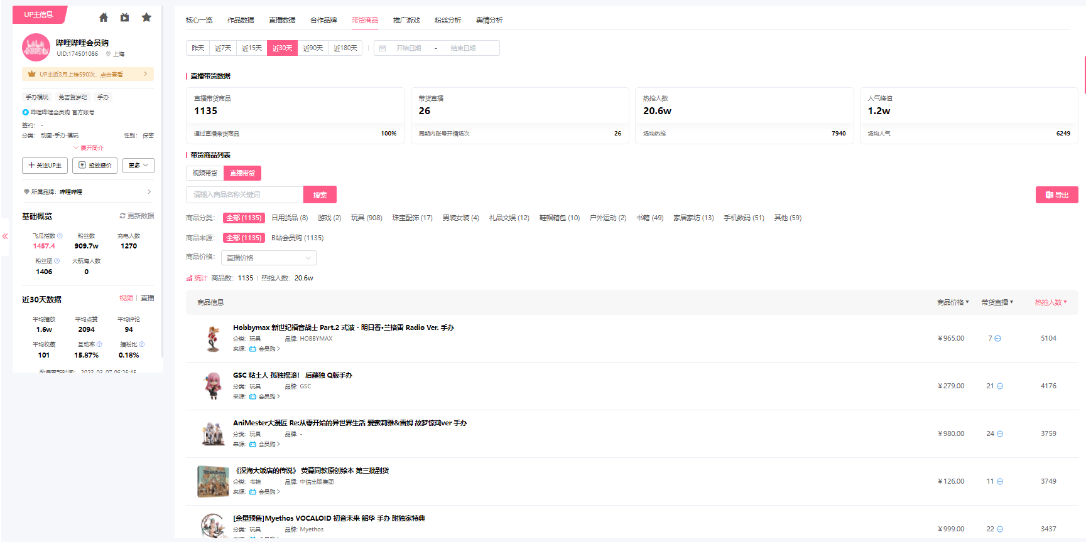This screenshot has height=542, width=1086.
Task: Click the 投放报价 button
Action: click(x=95, y=166)
